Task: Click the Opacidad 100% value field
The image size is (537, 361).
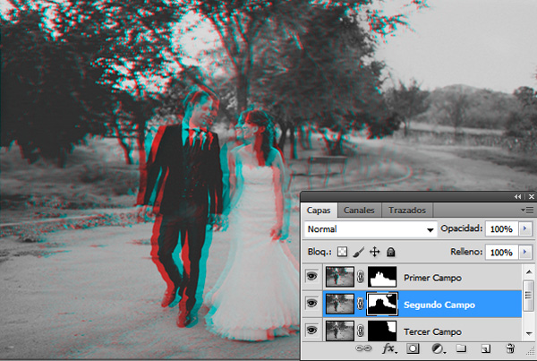Action: (502, 229)
